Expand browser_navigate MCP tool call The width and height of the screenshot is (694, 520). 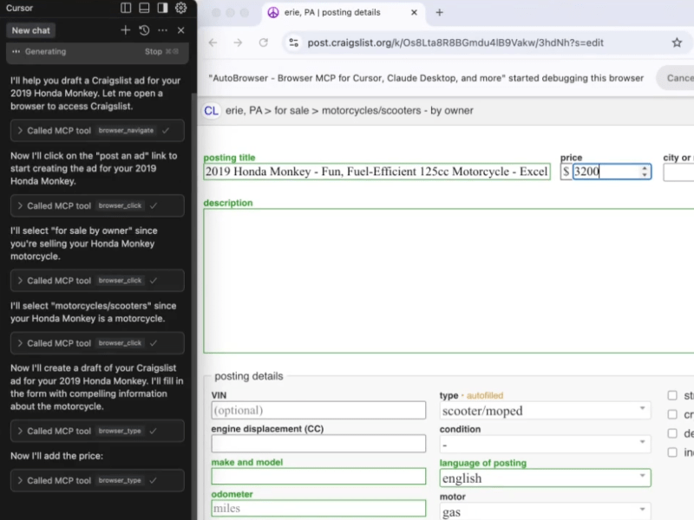[x=97, y=131]
